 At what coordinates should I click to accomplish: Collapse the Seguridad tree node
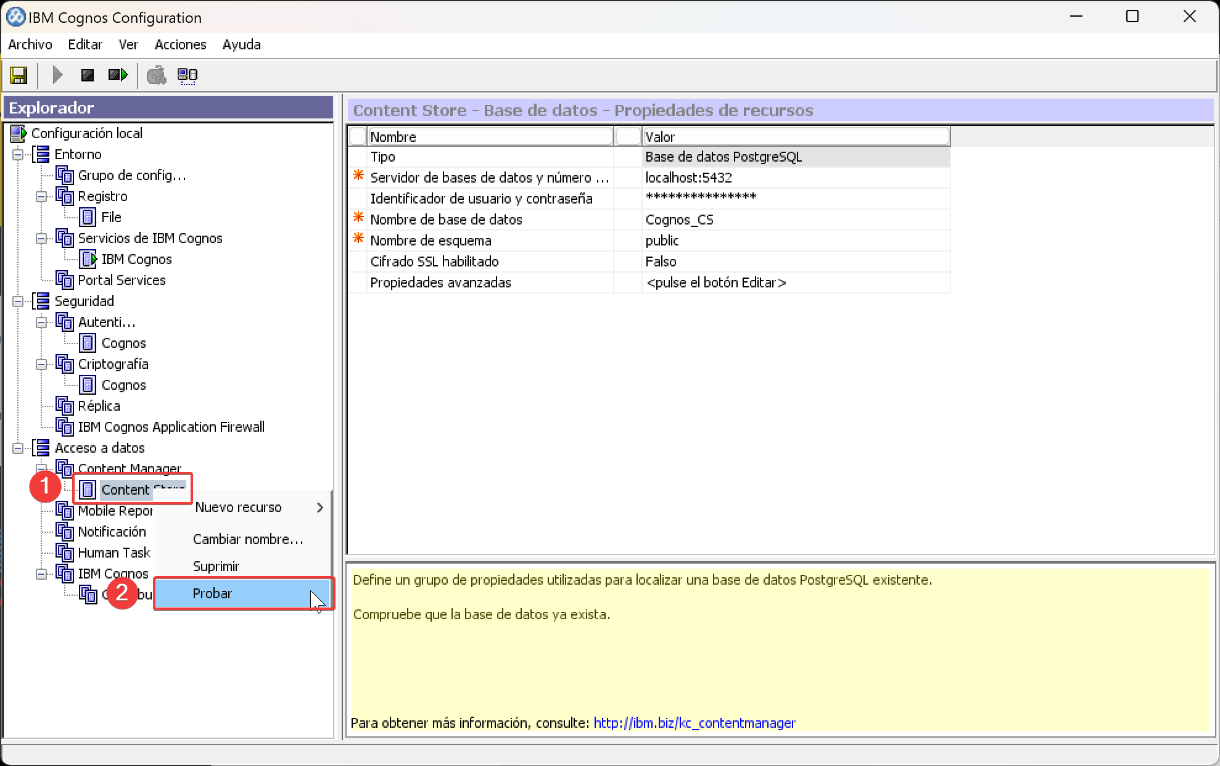[x=18, y=301]
